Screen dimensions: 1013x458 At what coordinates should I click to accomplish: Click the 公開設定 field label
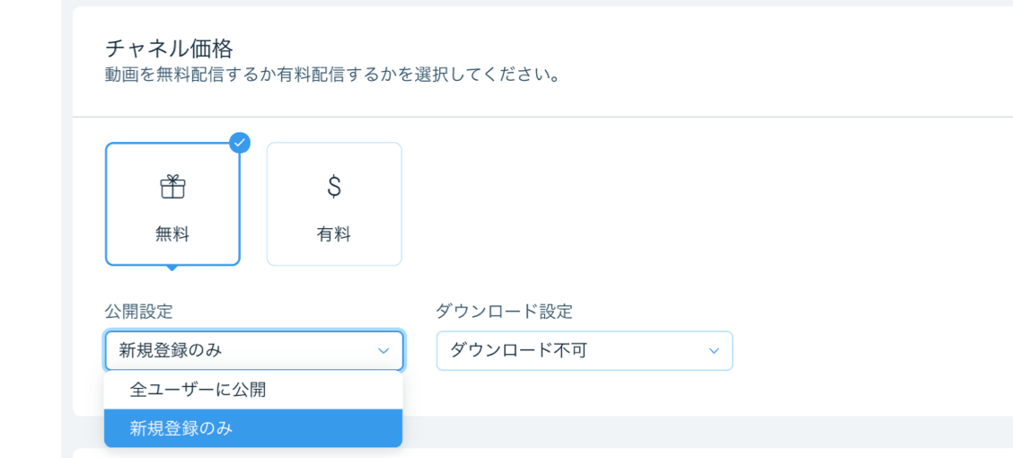[x=139, y=312]
